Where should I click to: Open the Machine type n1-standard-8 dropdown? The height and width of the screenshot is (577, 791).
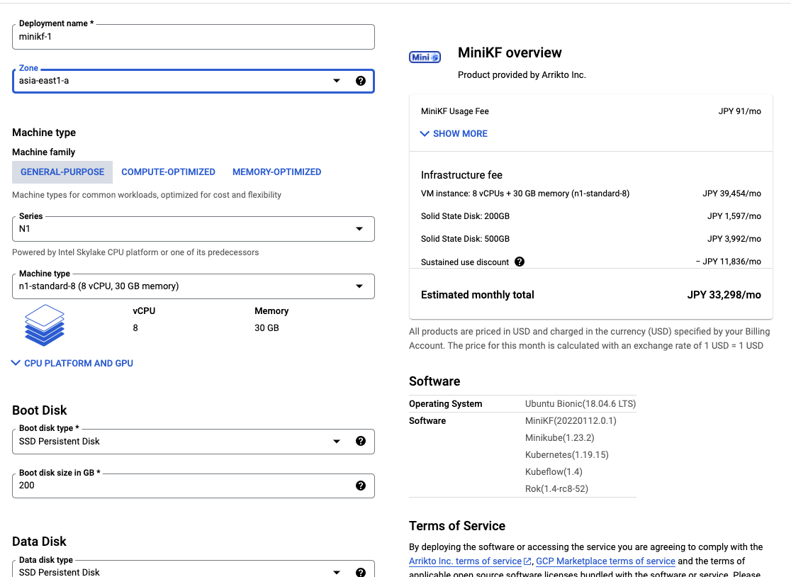click(x=359, y=286)
